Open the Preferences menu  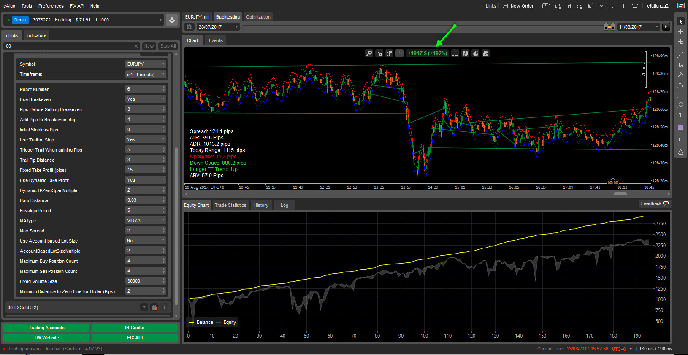tap(51, 6)
